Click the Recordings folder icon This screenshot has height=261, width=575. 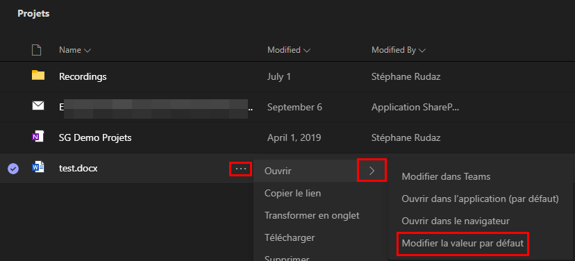37,76
